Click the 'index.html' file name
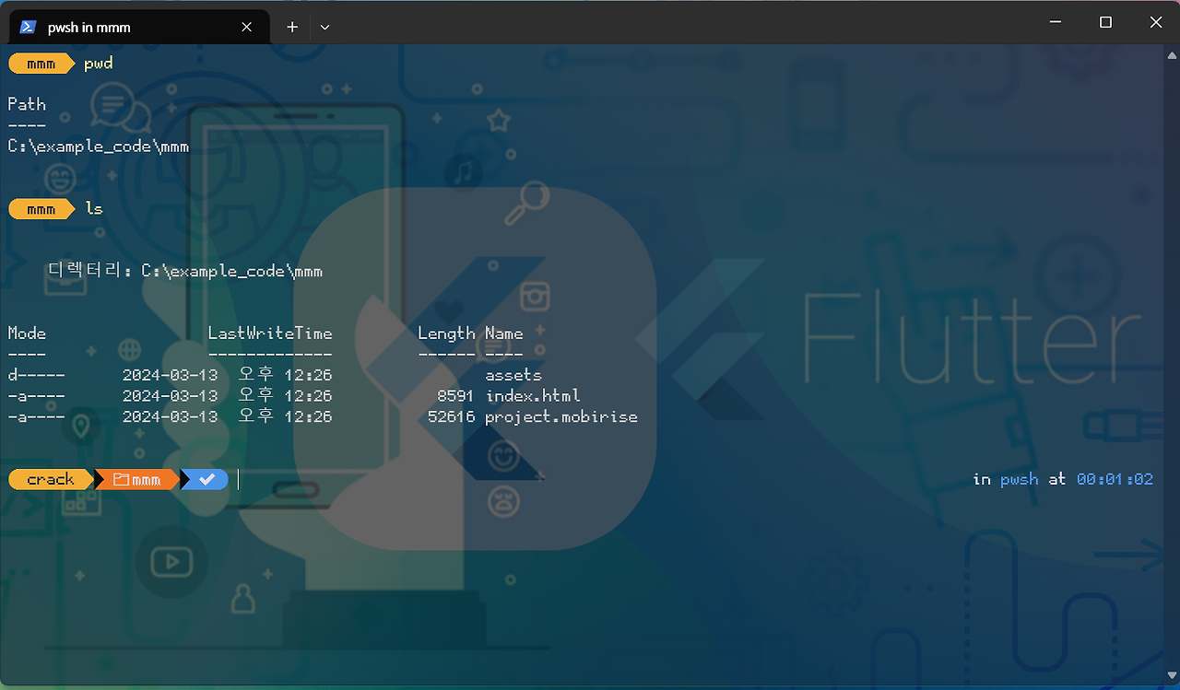1180x690 pixels. tap(533, 396)
